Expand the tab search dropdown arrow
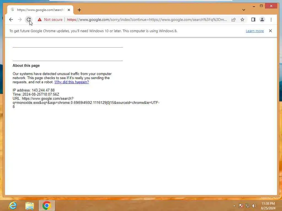The image size is (282, 211). tap(243, 10)
